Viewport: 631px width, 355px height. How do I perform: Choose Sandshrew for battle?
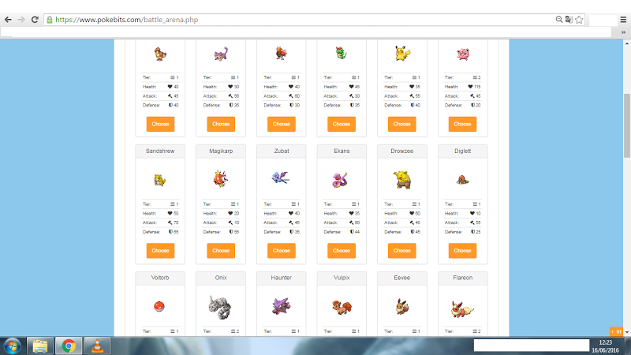(160, 250)
